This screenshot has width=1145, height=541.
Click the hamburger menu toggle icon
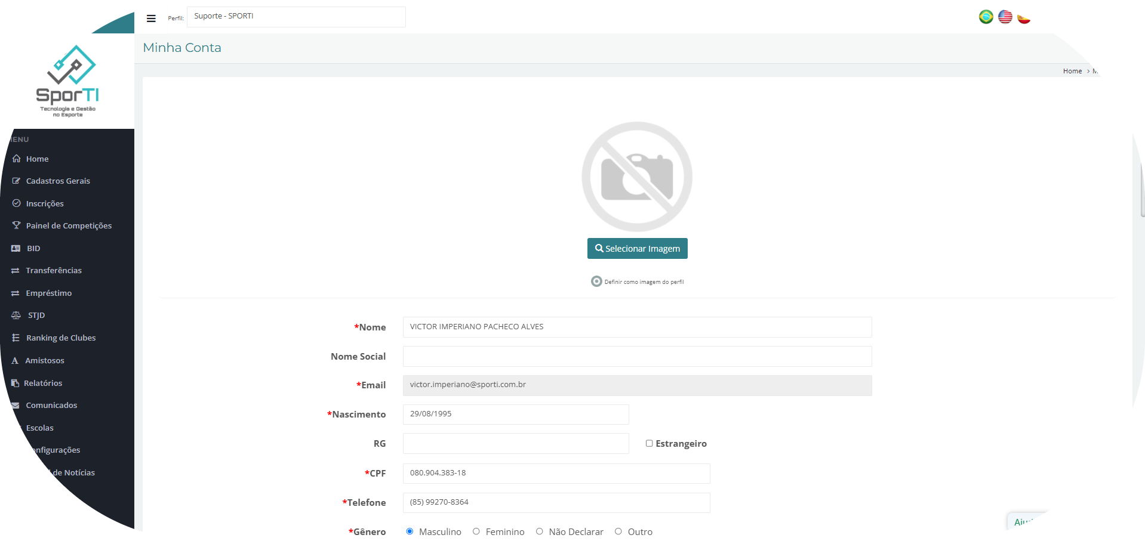(151, 18)
